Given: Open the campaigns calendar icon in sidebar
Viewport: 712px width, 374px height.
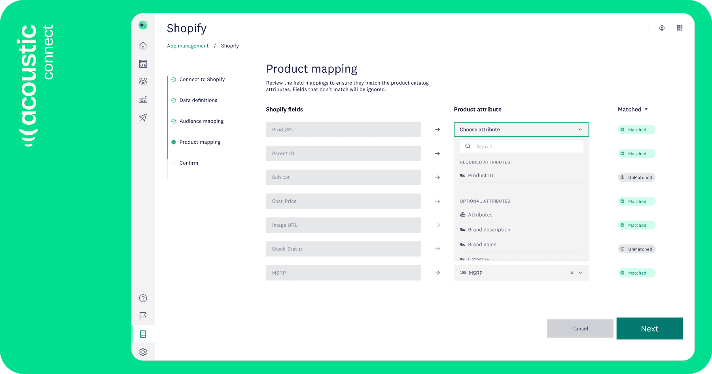Looking at the screenshot, I should (143, 64).
